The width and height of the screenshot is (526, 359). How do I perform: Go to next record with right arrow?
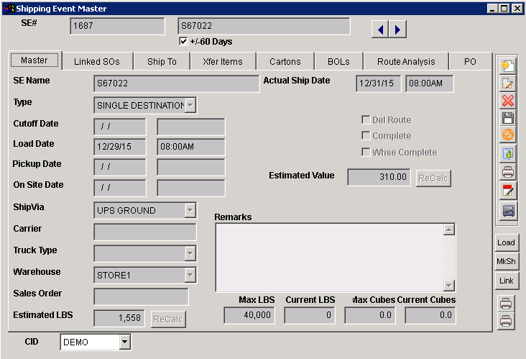(398, 29)
